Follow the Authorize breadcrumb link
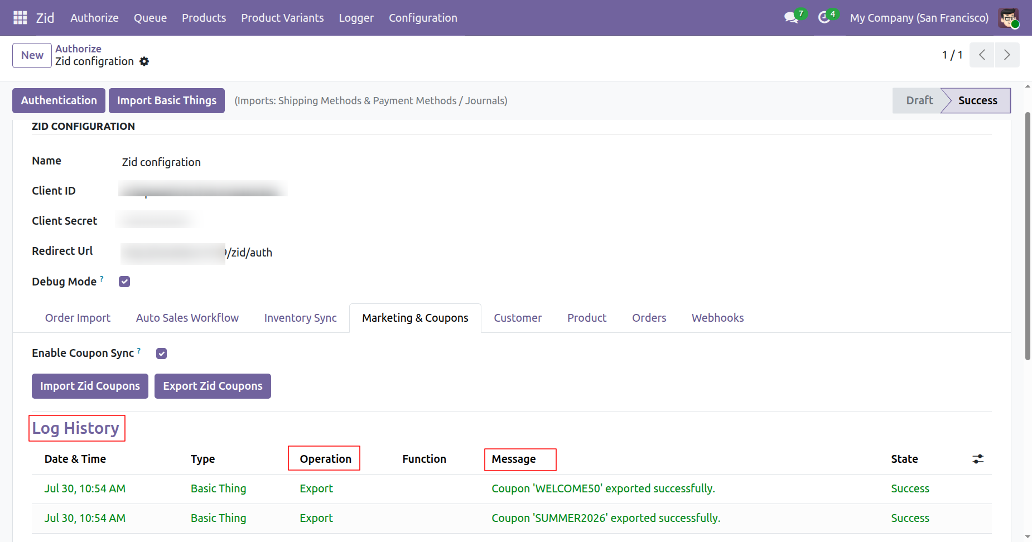Viewport: 1032px width, 542px height. (x=78, y=49)
